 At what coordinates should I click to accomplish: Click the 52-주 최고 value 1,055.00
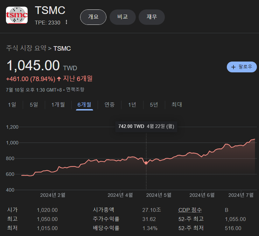coord(236,219)
